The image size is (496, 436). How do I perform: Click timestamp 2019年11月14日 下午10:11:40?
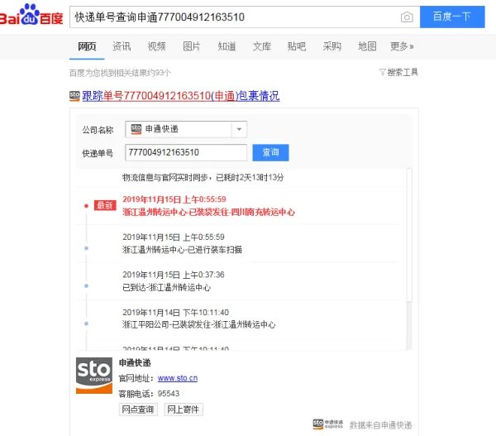tap(175, 312)
